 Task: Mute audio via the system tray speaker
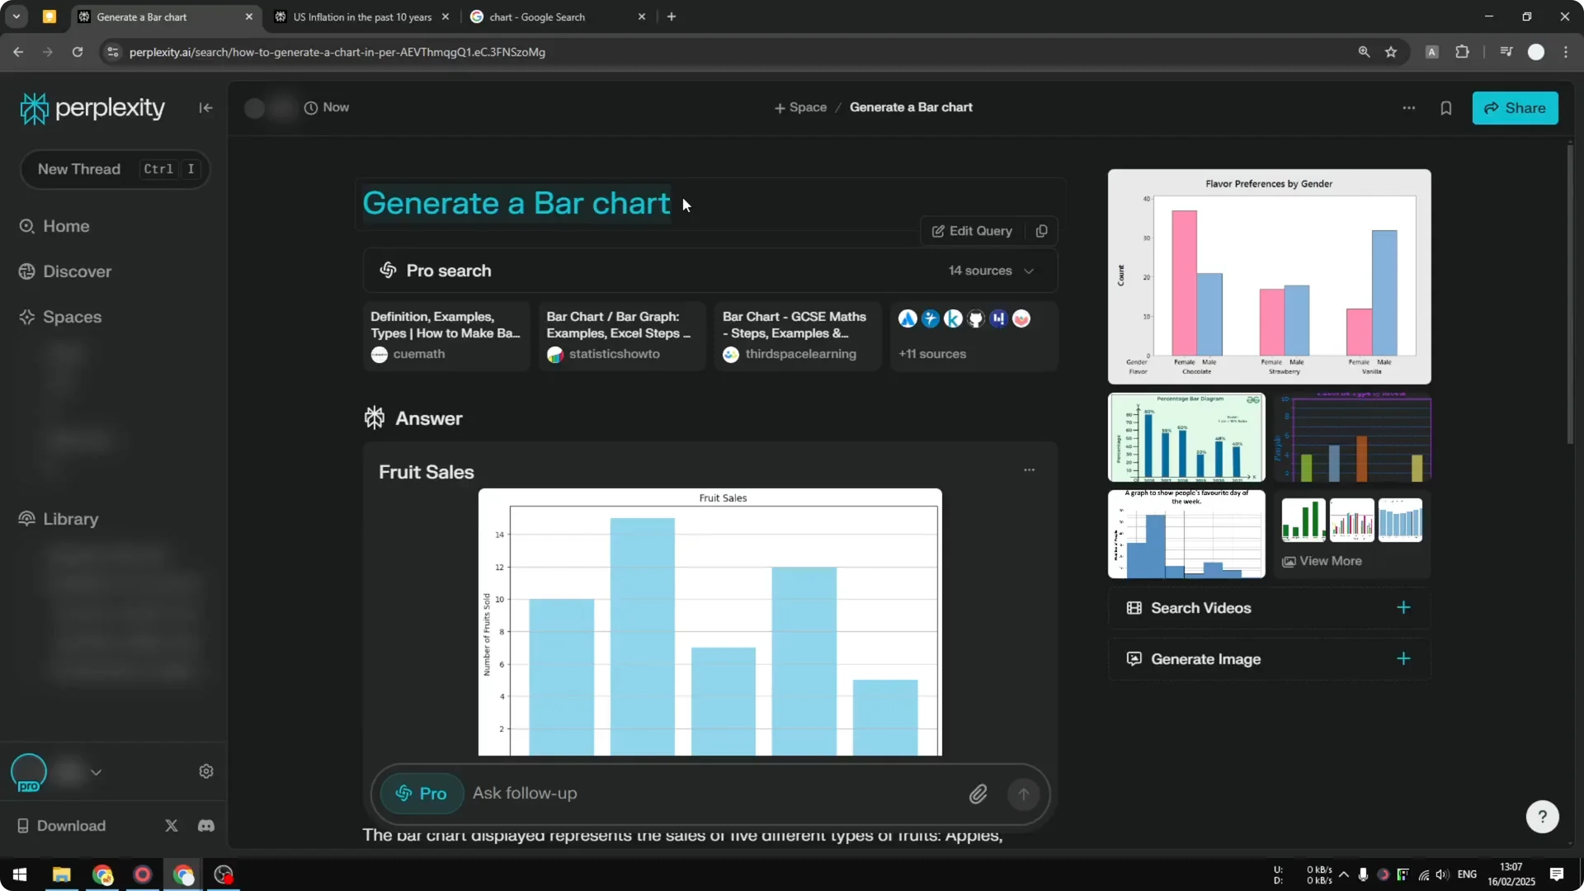(1442, 876)
